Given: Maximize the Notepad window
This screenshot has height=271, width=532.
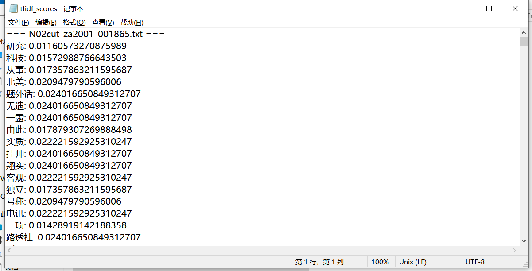Looking at the screenshot, I should tap(489, 8).
